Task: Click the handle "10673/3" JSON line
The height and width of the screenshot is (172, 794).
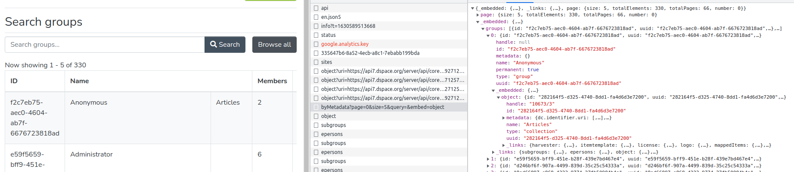Action: [530, 104]
